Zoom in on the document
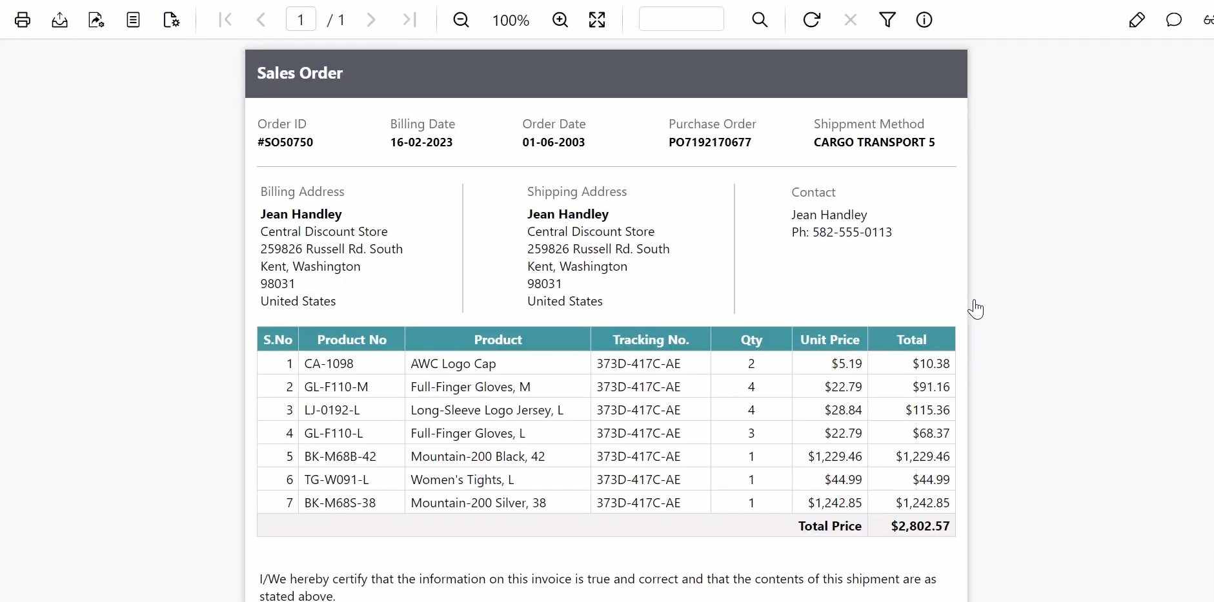This screenshot has width=1214, height=602. pyautogui.click(x=559, y=19)
